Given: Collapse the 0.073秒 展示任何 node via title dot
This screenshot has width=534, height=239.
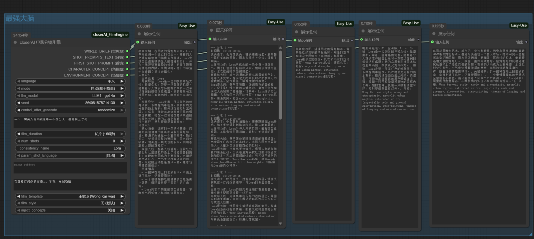Looking at the screenshot, I should click(211, 30).
